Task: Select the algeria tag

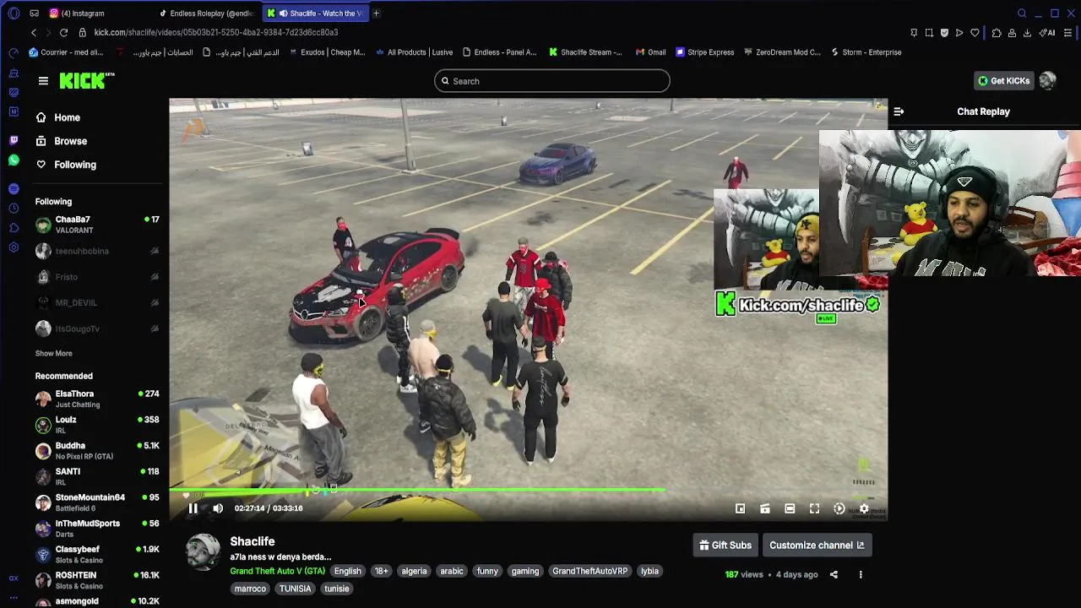Action: click(x=414, y=572)
